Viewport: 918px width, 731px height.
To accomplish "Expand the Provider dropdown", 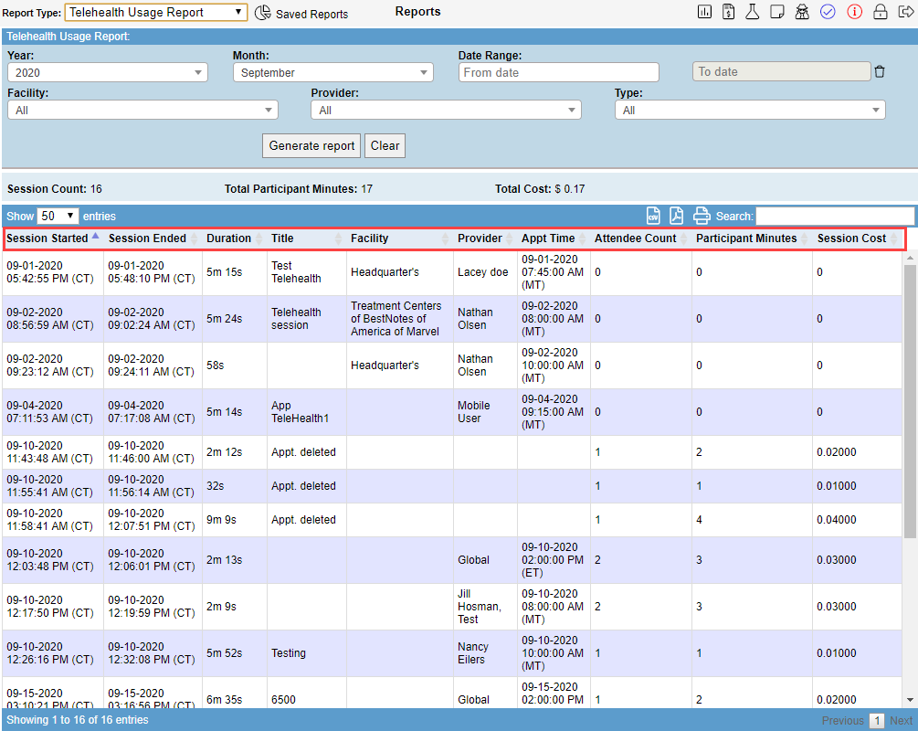I will pyautogui.click(x=446, y=111).
